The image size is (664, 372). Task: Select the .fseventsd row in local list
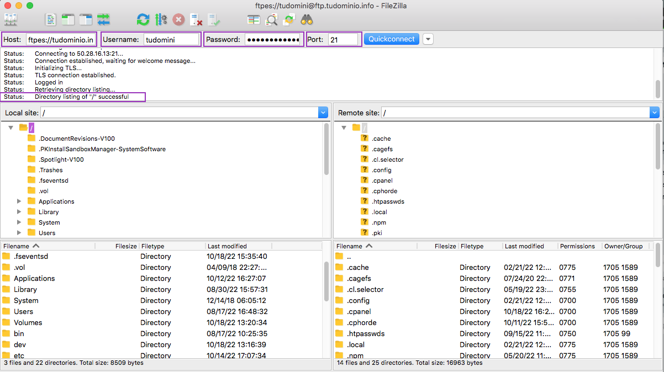(161, 256)
